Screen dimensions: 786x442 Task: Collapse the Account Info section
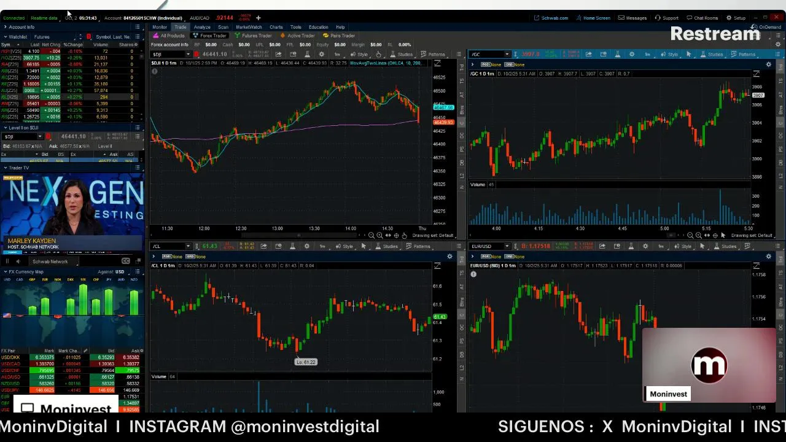pyautogui.click(x=6, y=27)
